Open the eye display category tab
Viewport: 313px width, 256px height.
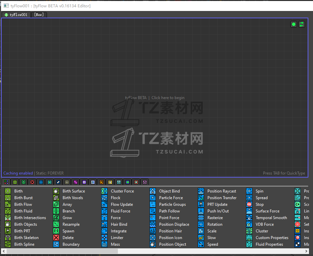pyautogui.click(x=119, y=182)
